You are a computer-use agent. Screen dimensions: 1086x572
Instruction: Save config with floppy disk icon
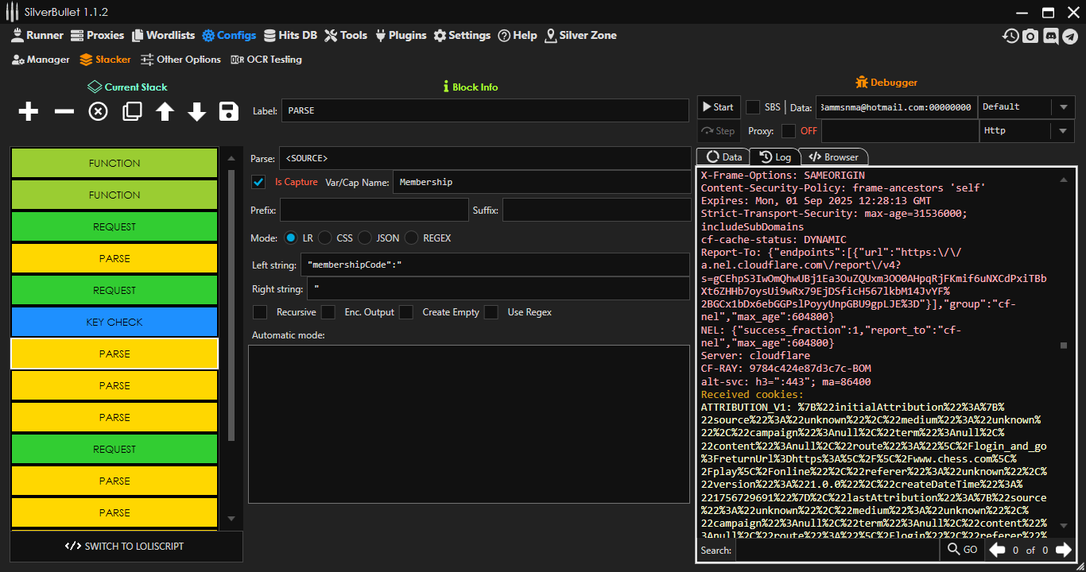pyautogui.click(x=229, y=111)
